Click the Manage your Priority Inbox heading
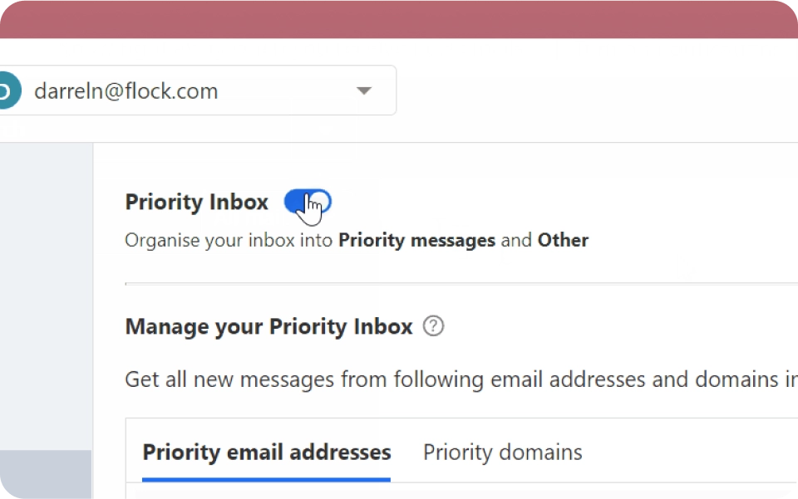The width and height of the screenshot is (798, 499). click(x=268, y=327)
